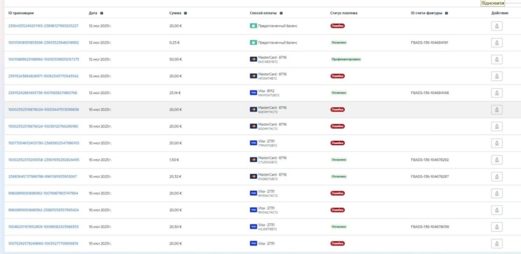
Task: Download receipt for the 20,50 € Visa payment
Action: (496, 227)
